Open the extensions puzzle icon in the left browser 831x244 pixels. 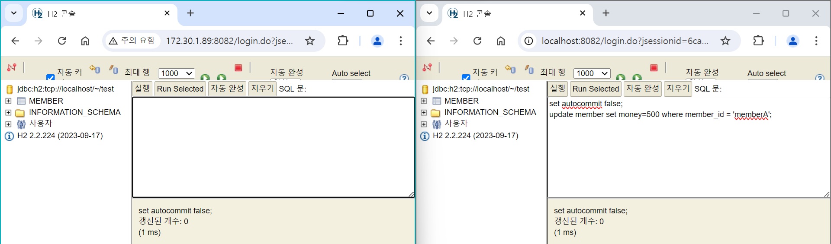pyautogui.click(x=343, y=41)
